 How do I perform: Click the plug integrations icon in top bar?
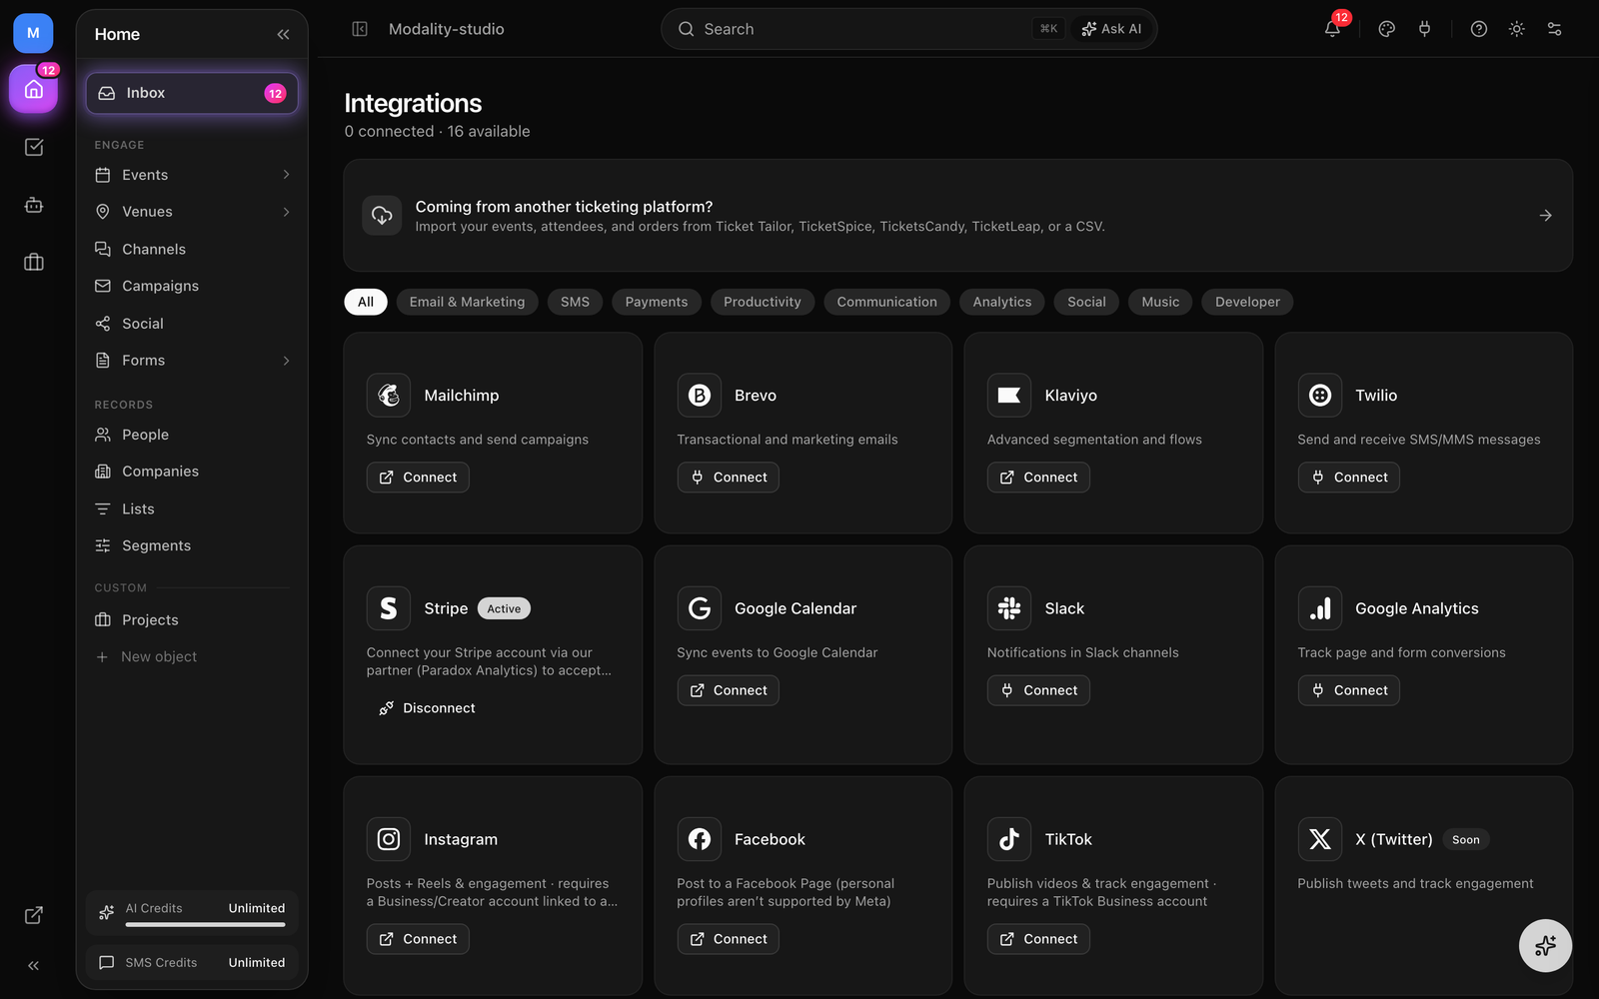[x=1424, y=29]
